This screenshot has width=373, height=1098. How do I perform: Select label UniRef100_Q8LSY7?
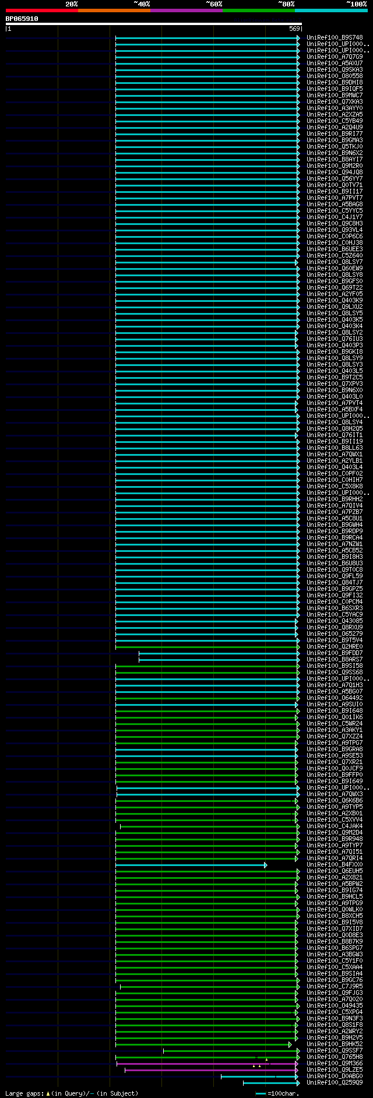coord(335,262)
